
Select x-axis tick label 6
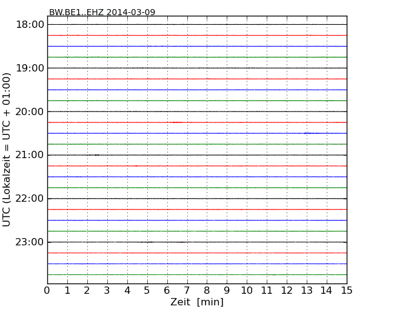tap(167, 290)
